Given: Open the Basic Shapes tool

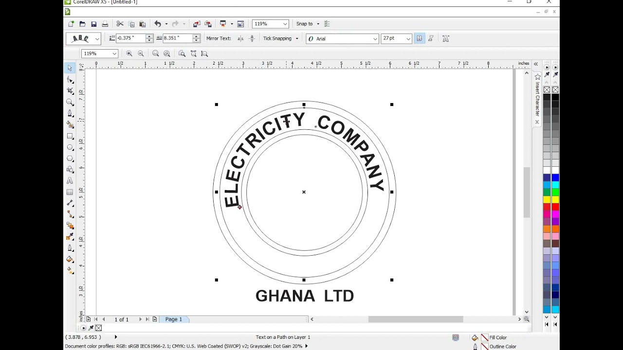Looking at the screenshot, I should pyautogui.click(x=70, y=170).
